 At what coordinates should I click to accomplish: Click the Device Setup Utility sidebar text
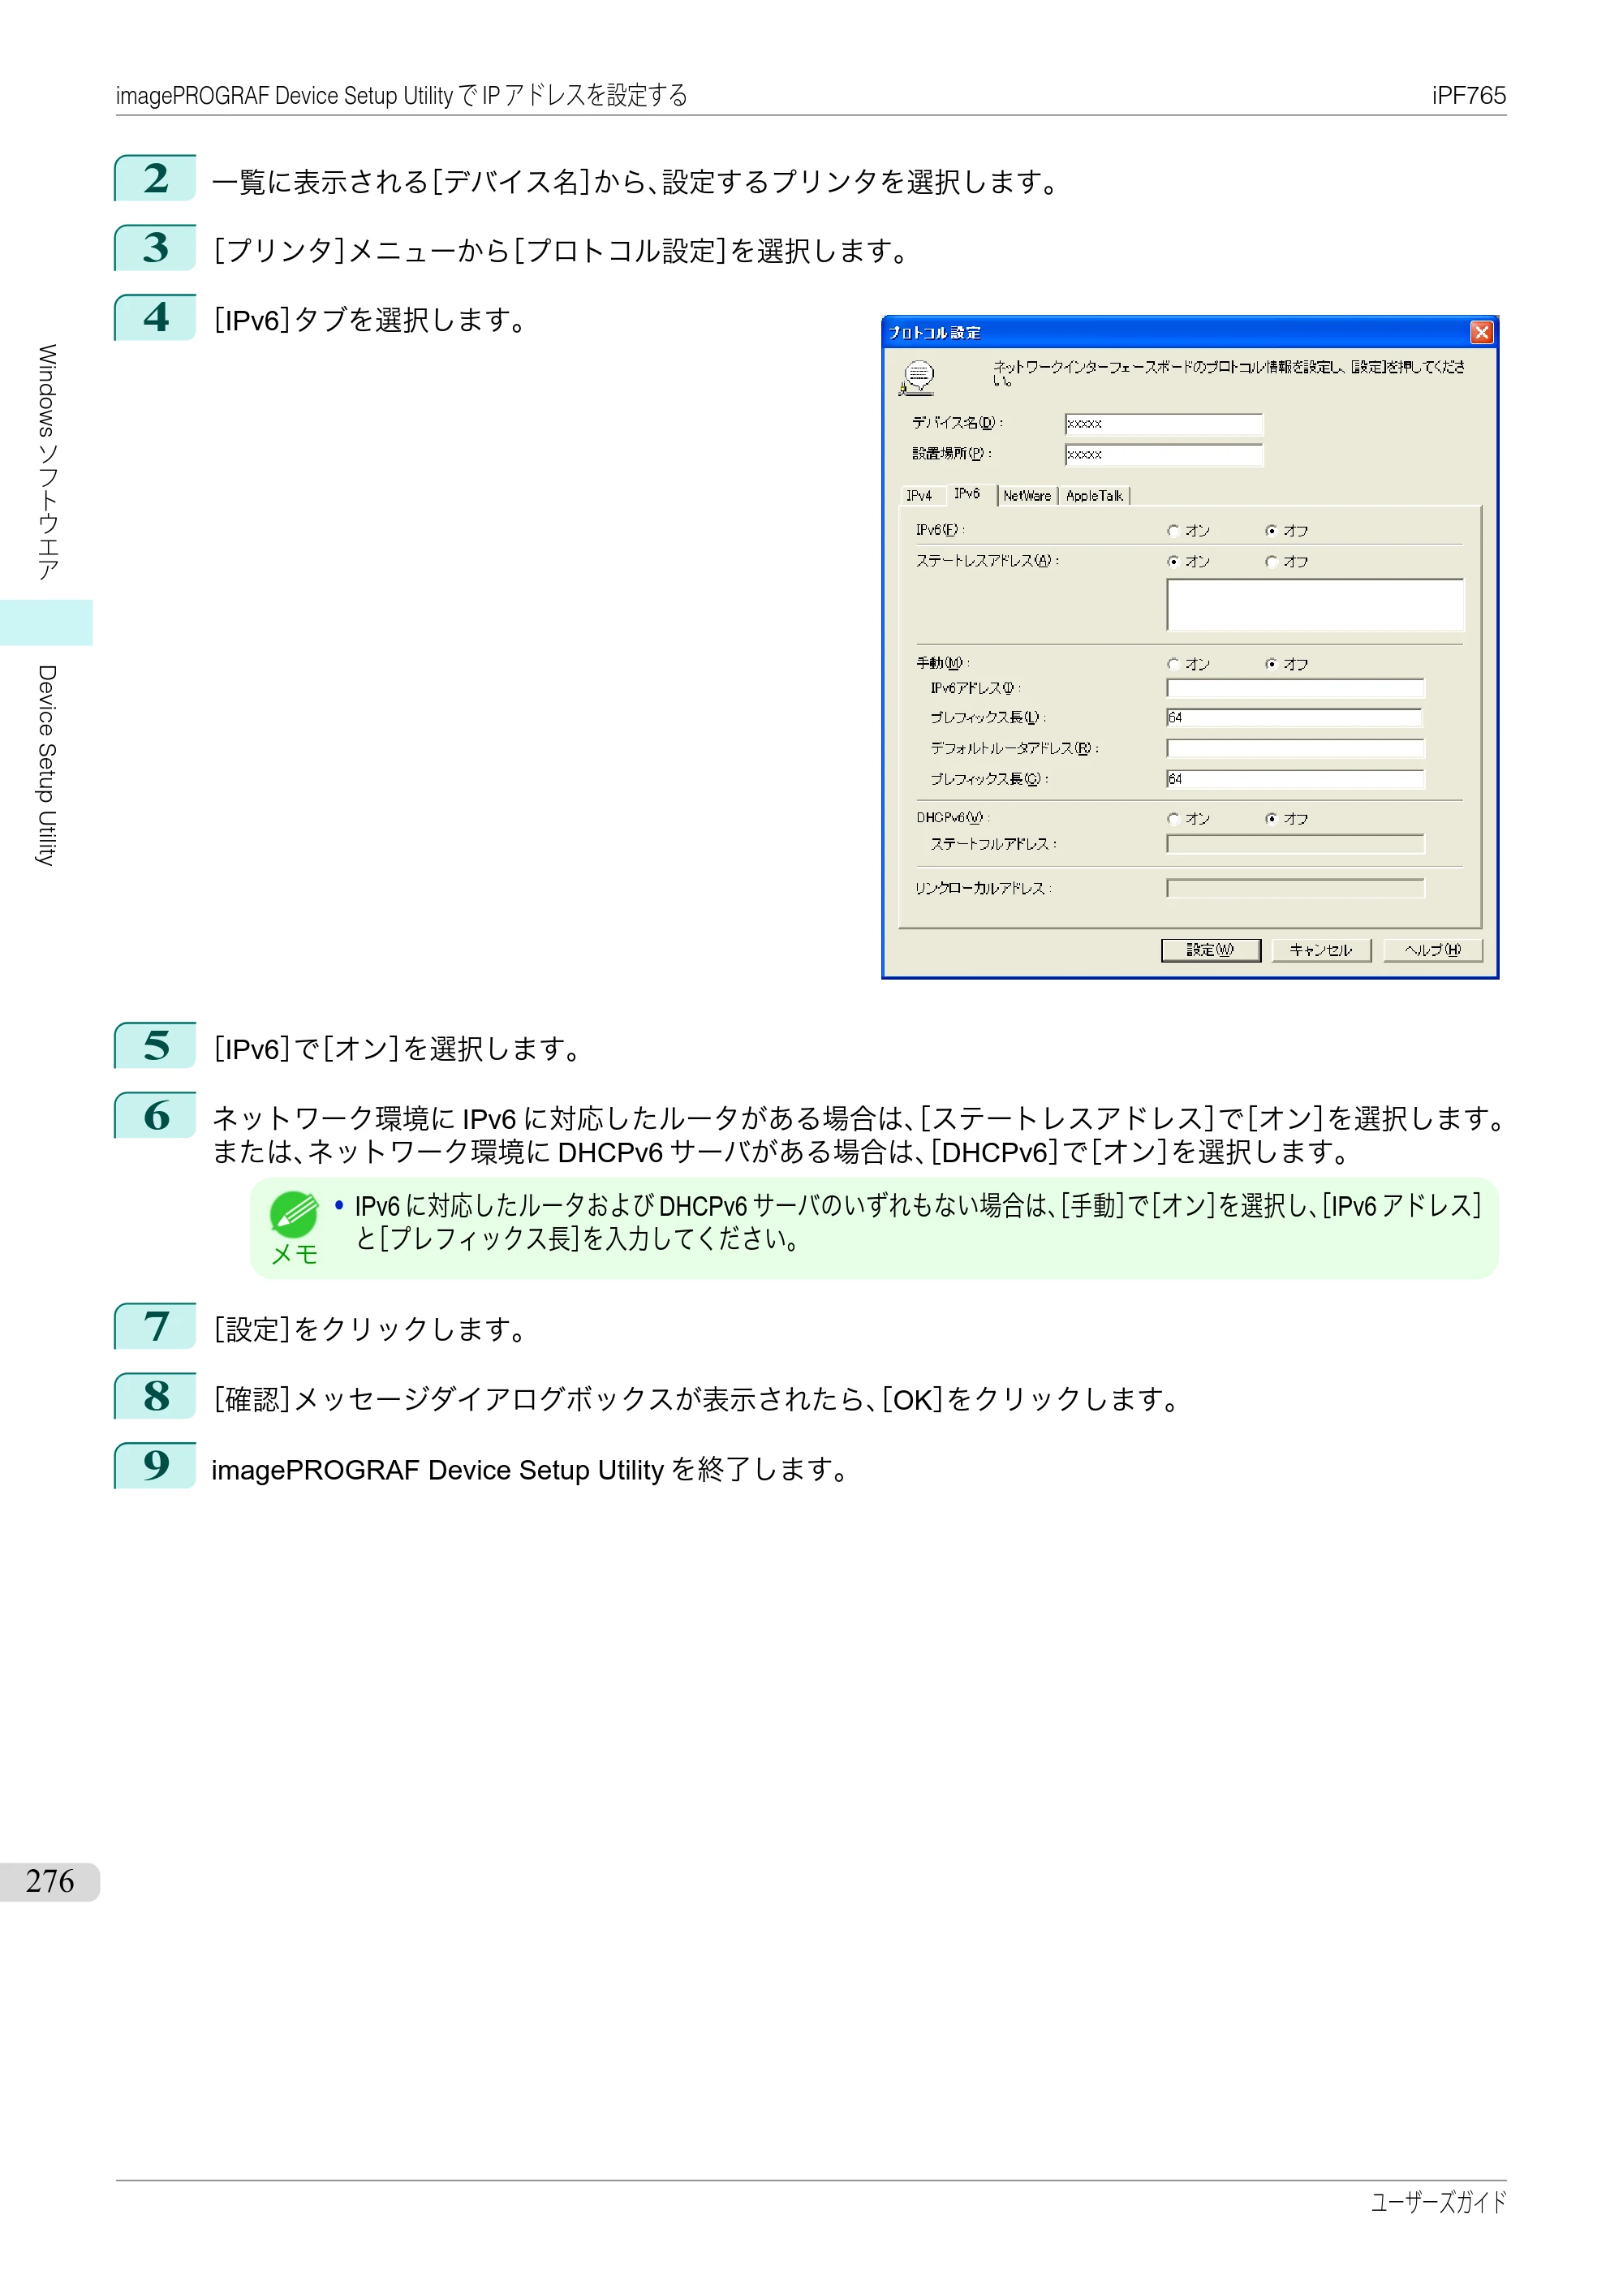tap(46, 765)
